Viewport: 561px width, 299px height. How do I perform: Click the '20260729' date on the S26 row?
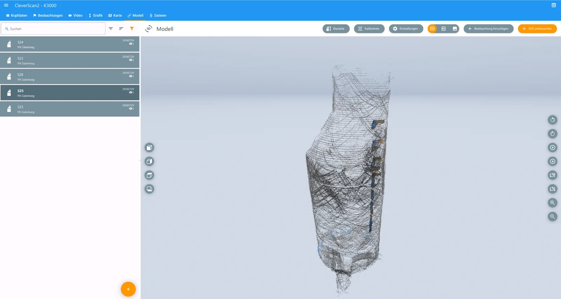128,73
